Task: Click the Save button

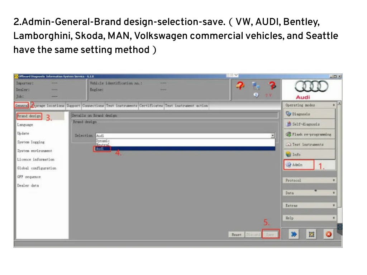Action: [x=270, y=235]
